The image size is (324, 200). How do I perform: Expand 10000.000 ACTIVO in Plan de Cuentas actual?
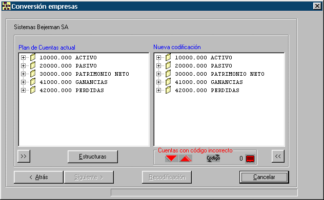24,57
